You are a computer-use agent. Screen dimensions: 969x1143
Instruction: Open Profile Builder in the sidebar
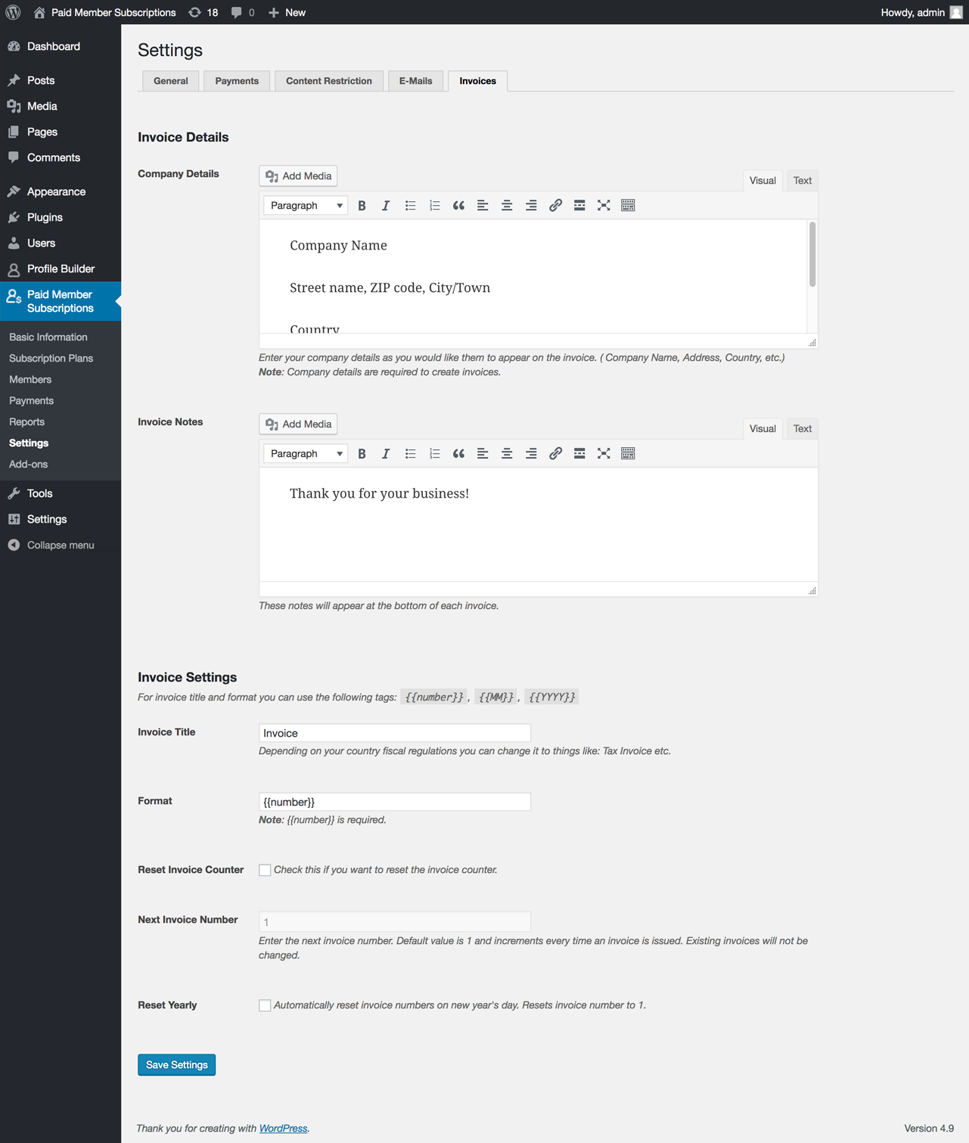coord(61,269)
